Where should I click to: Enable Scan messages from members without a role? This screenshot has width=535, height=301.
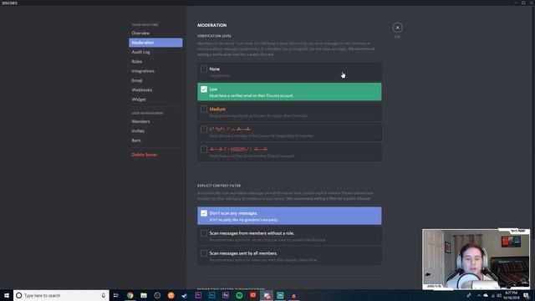click(204, 233)
